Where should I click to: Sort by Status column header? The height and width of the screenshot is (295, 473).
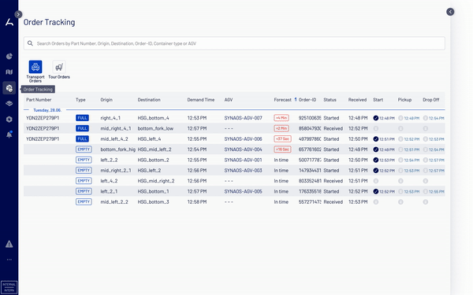coord(330,100)
